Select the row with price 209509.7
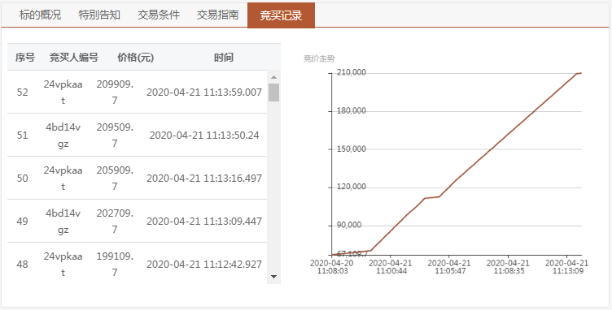Image resolution: width=612 pixels, height=310 pixels. 138,135
